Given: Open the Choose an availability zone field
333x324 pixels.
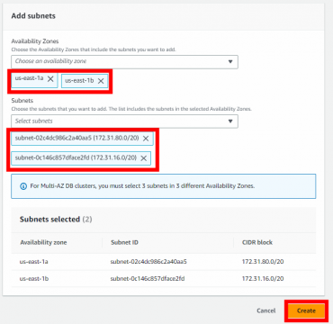Looking at the screenshot, I should click(125, 62).
